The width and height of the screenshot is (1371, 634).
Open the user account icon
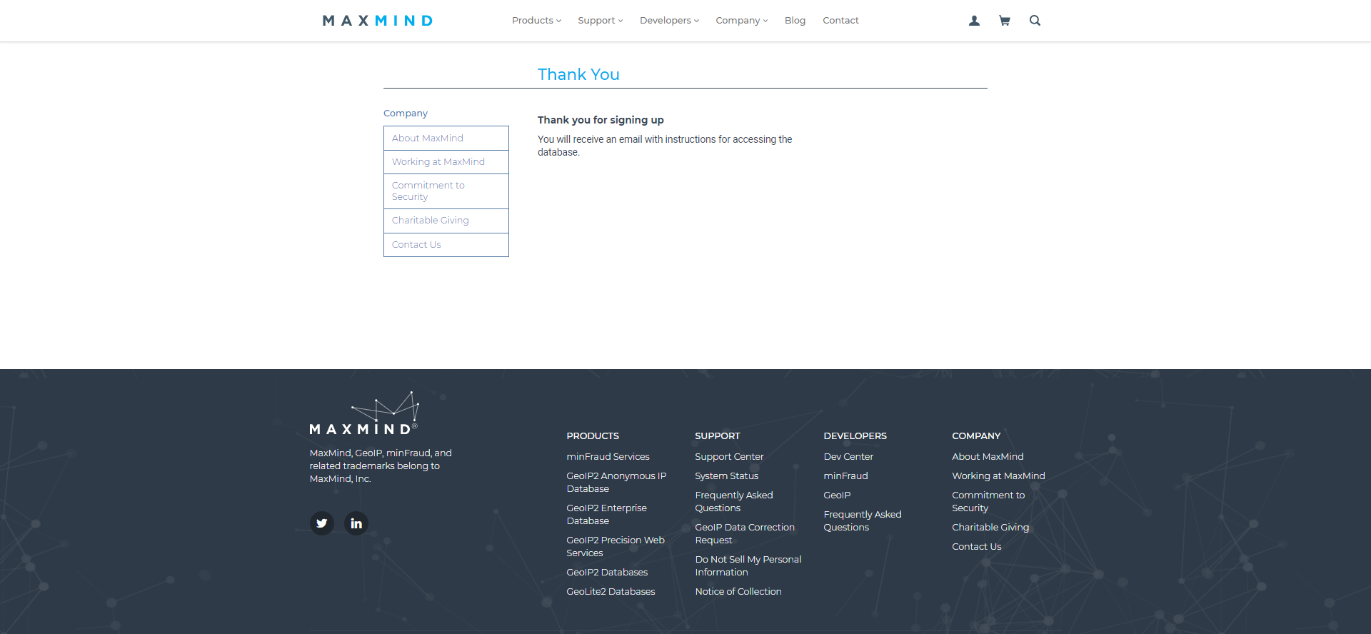(x=974, y=21)
